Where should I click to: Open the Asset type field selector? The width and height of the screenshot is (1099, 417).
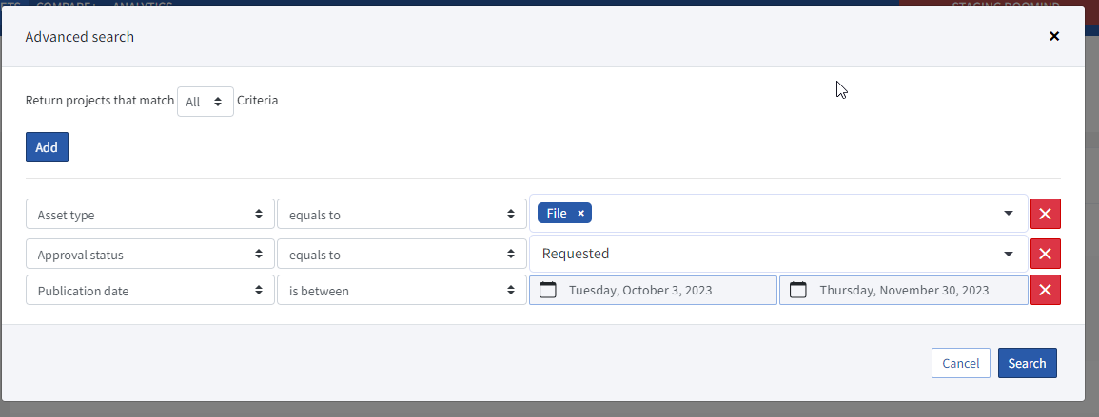point(150,215)
